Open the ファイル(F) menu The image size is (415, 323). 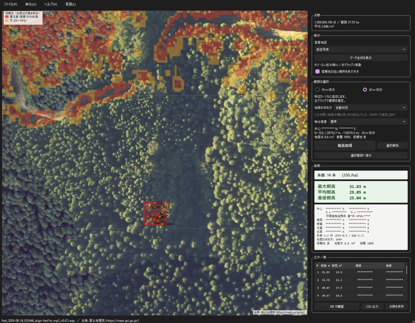pos(10,4)
